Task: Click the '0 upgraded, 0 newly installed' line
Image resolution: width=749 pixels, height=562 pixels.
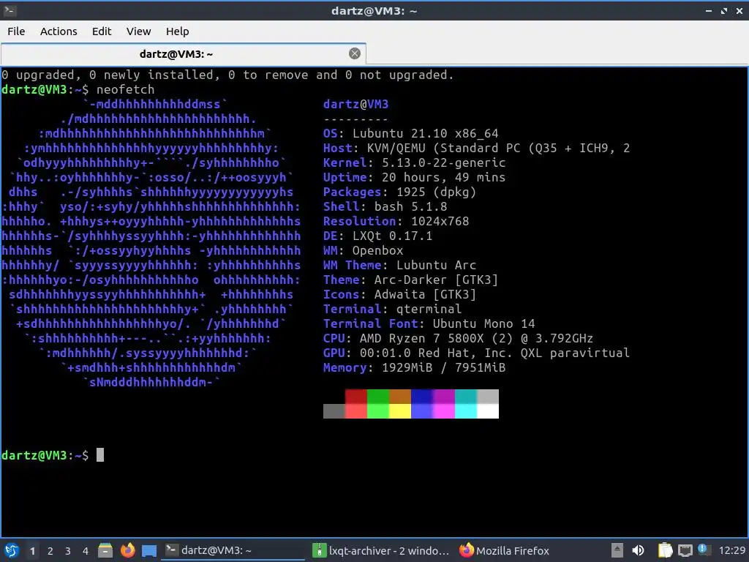Action: pos(227,75)
